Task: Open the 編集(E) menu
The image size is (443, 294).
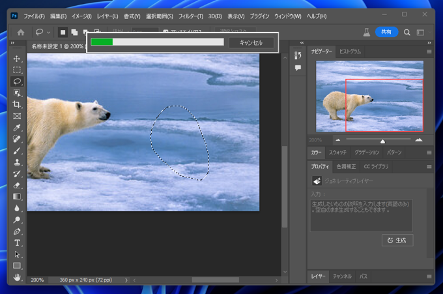Action: [x=58, y=16]
